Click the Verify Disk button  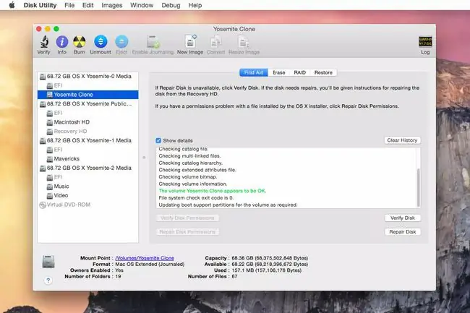(403, 218)
